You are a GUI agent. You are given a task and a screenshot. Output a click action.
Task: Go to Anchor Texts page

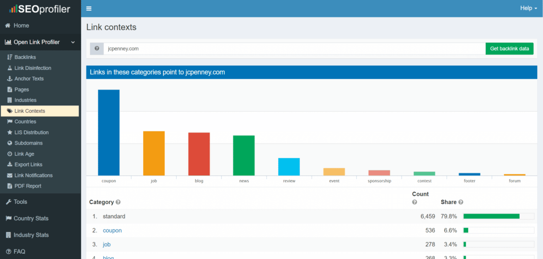coord(29,79)
